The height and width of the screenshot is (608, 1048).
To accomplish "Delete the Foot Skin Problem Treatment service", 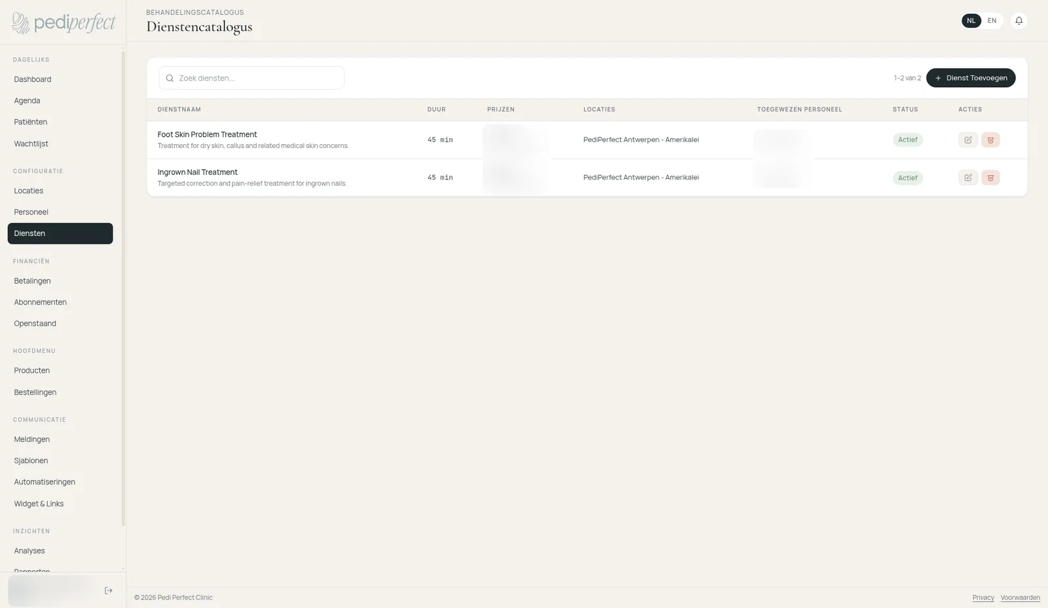I will (990, 140).
